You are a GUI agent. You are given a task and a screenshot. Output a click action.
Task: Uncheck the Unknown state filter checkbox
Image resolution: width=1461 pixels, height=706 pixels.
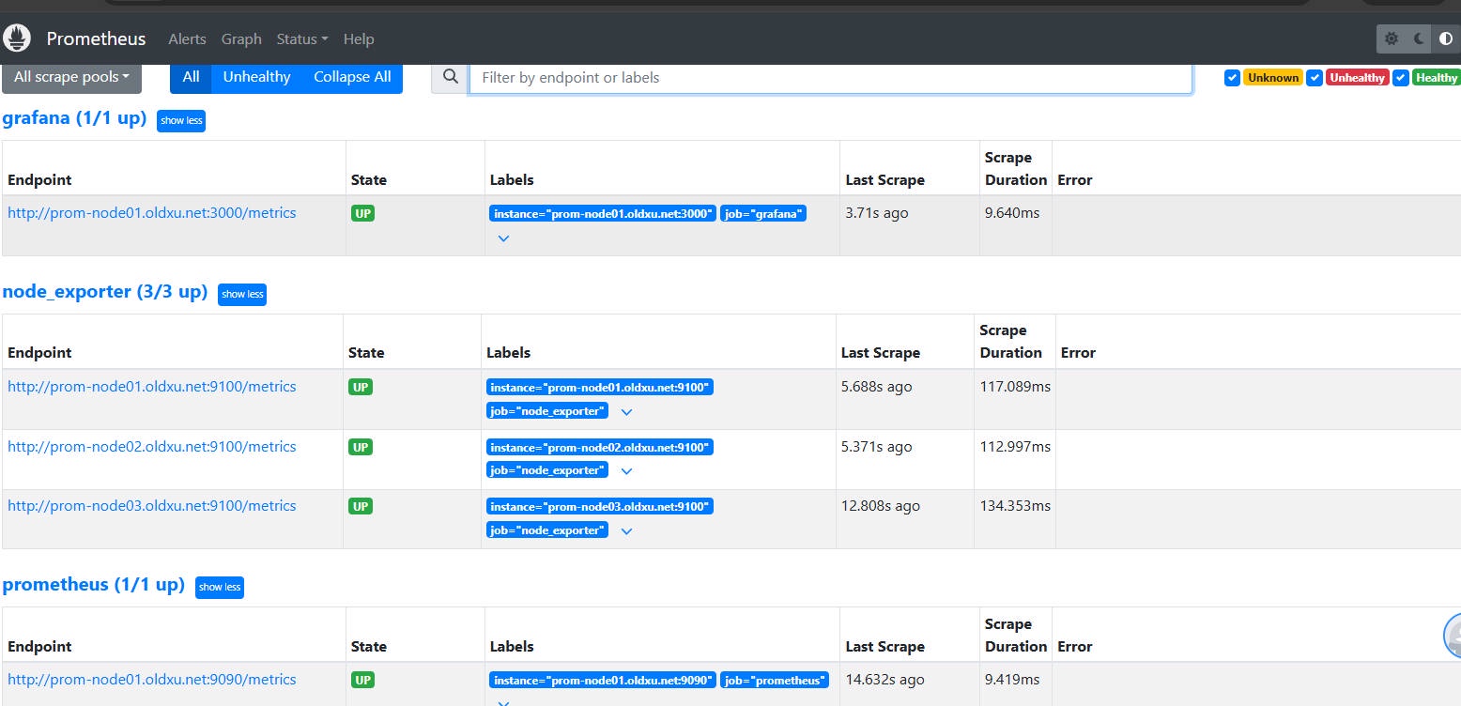1232,78
